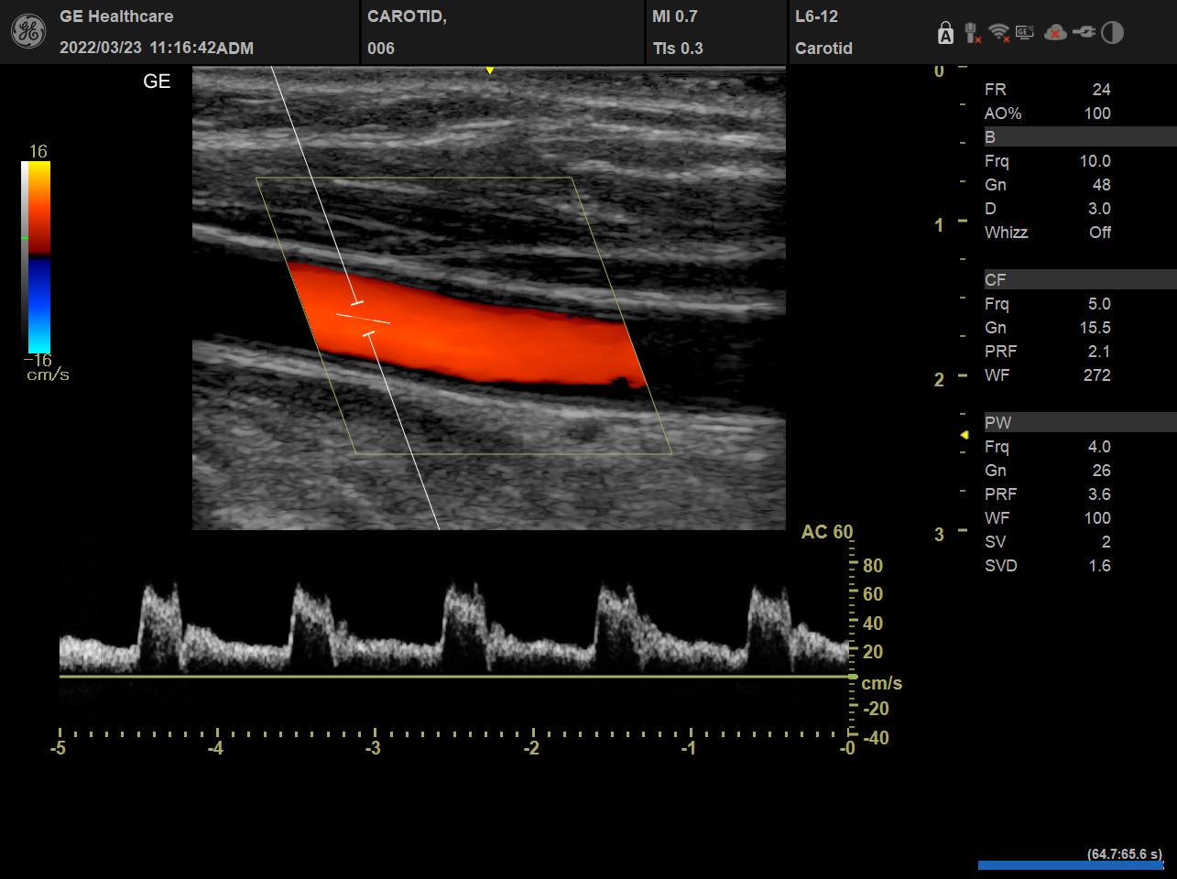1177x879 pixels.
Task: Click the spectral Doppler baseline
Action: 456,677
